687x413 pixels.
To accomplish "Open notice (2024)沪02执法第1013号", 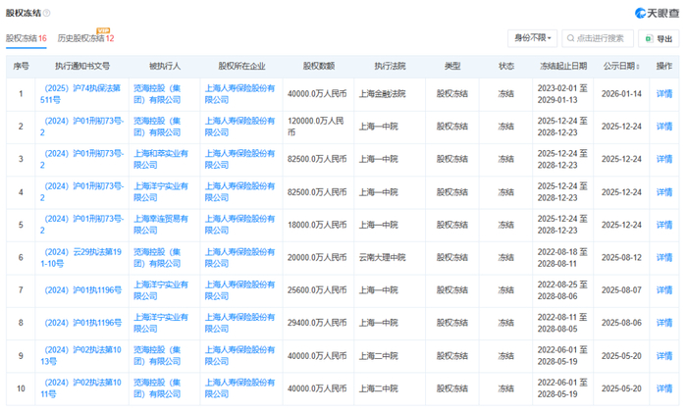I will [80, 356].
